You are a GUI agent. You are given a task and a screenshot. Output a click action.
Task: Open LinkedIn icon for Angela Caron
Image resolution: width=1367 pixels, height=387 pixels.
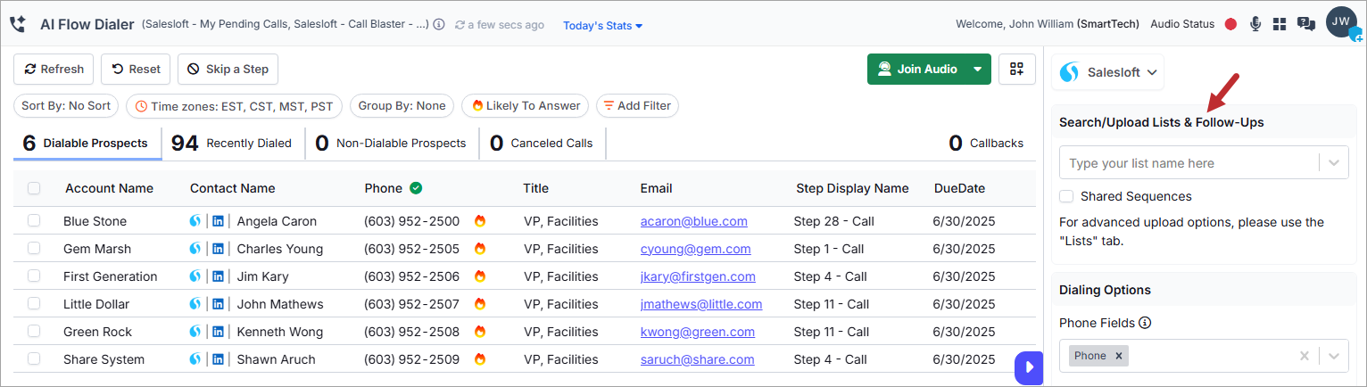218,221
